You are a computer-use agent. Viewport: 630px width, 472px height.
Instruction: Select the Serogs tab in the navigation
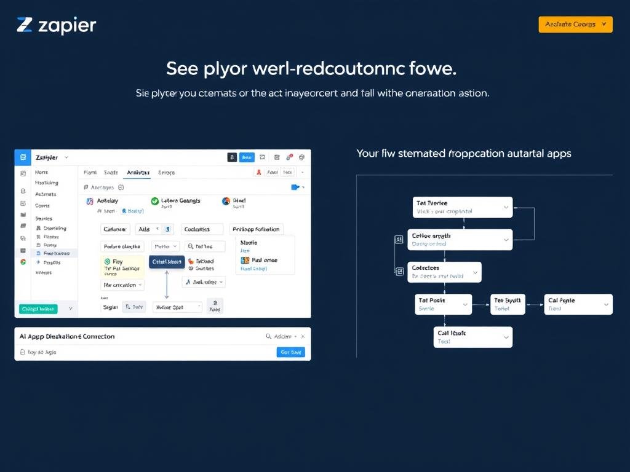pos(166,173)
